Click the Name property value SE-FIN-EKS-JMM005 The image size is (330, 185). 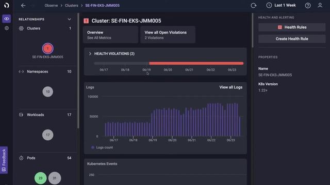click(275, 75)
